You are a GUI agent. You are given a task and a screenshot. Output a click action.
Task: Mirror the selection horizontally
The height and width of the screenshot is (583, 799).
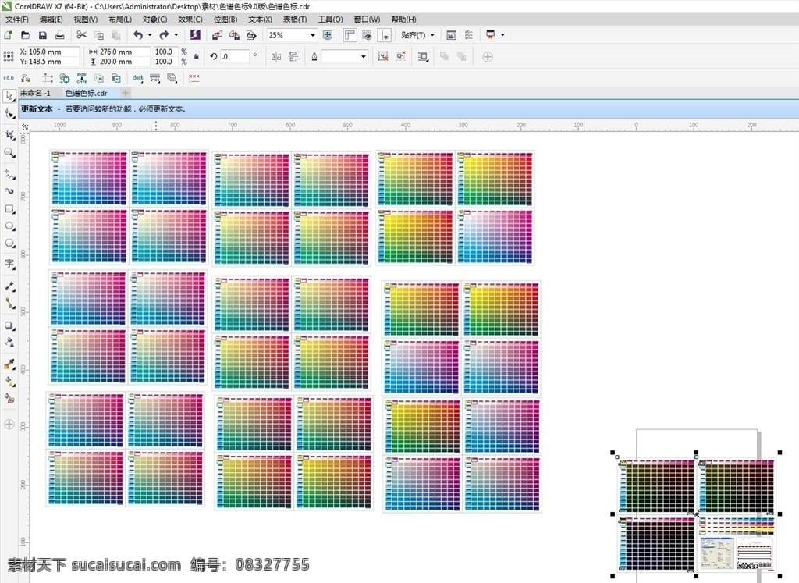pyautogui.click(x=276, y=56)
